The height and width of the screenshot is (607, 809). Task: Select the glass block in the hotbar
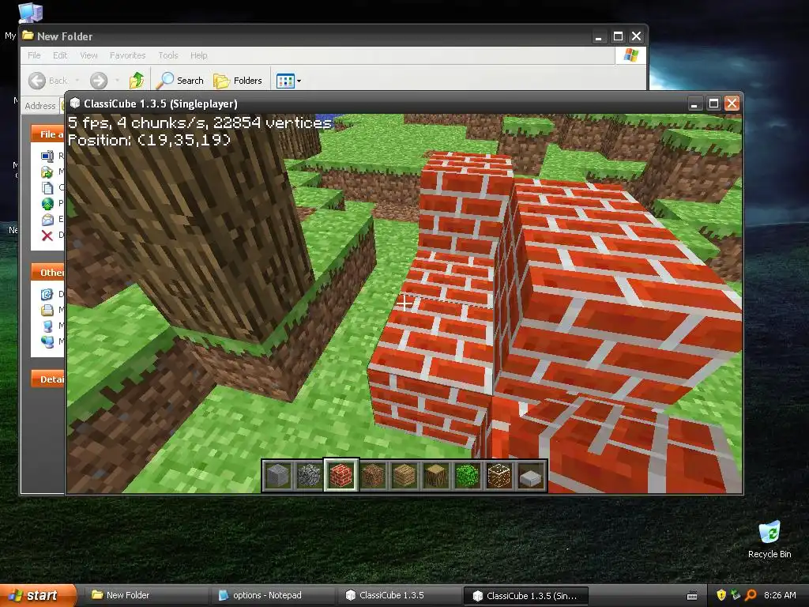(499, 475)
